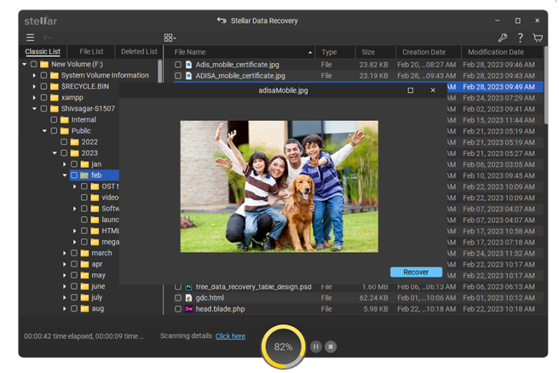Screen dimensions: 559x373
Task: Expand the $RECYCLE.BIN folder node
Action: tap(34, 87)
